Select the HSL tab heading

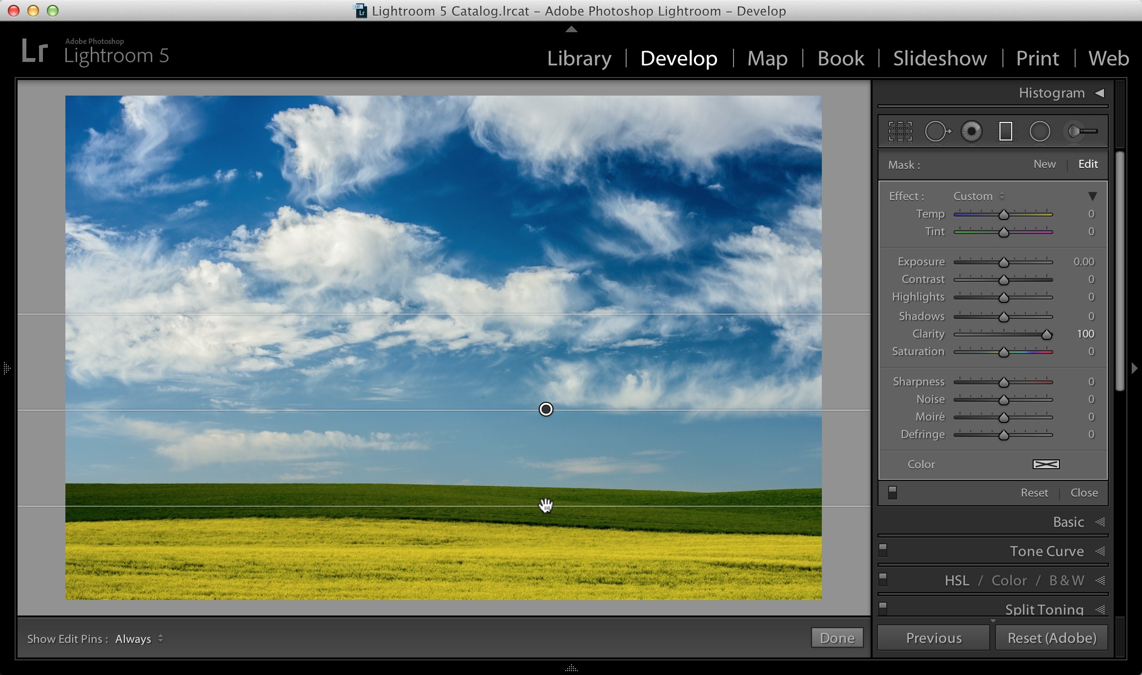[957, 580]
